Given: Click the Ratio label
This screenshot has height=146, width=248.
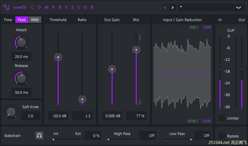Looking at the screenshot, I should click(x=82, y=20).
